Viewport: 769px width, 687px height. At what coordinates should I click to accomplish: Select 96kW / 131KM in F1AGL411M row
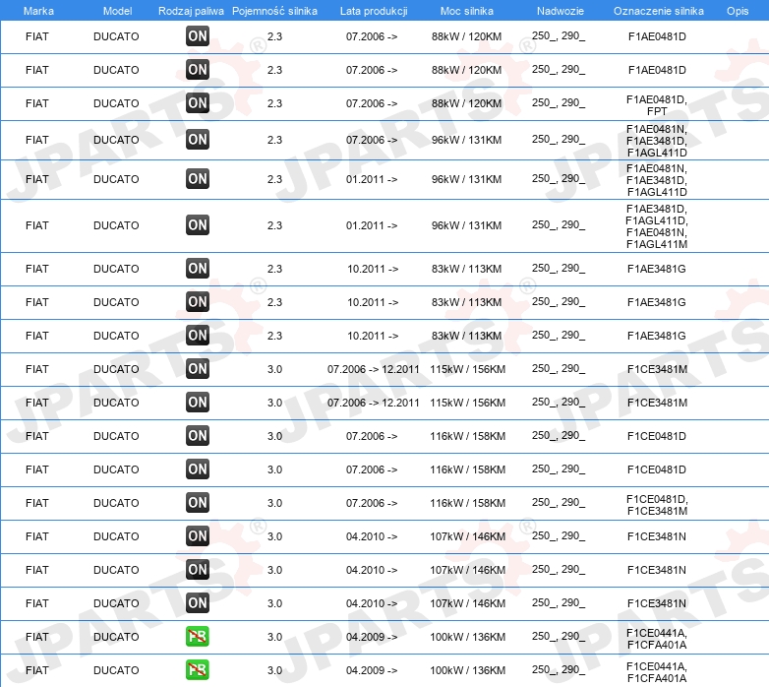click(x=466, y=225)
